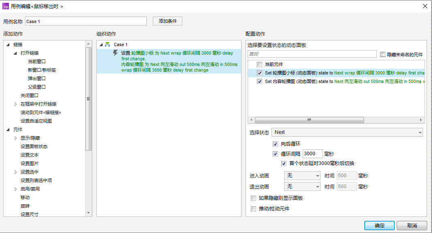
Task: Enable 如果隐藏则显示面板 checkbox
Action: (x=253, y=198)
